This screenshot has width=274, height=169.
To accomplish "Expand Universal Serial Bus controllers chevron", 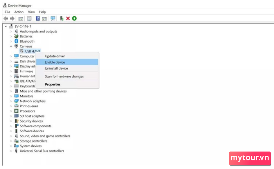I will point(11,151).
